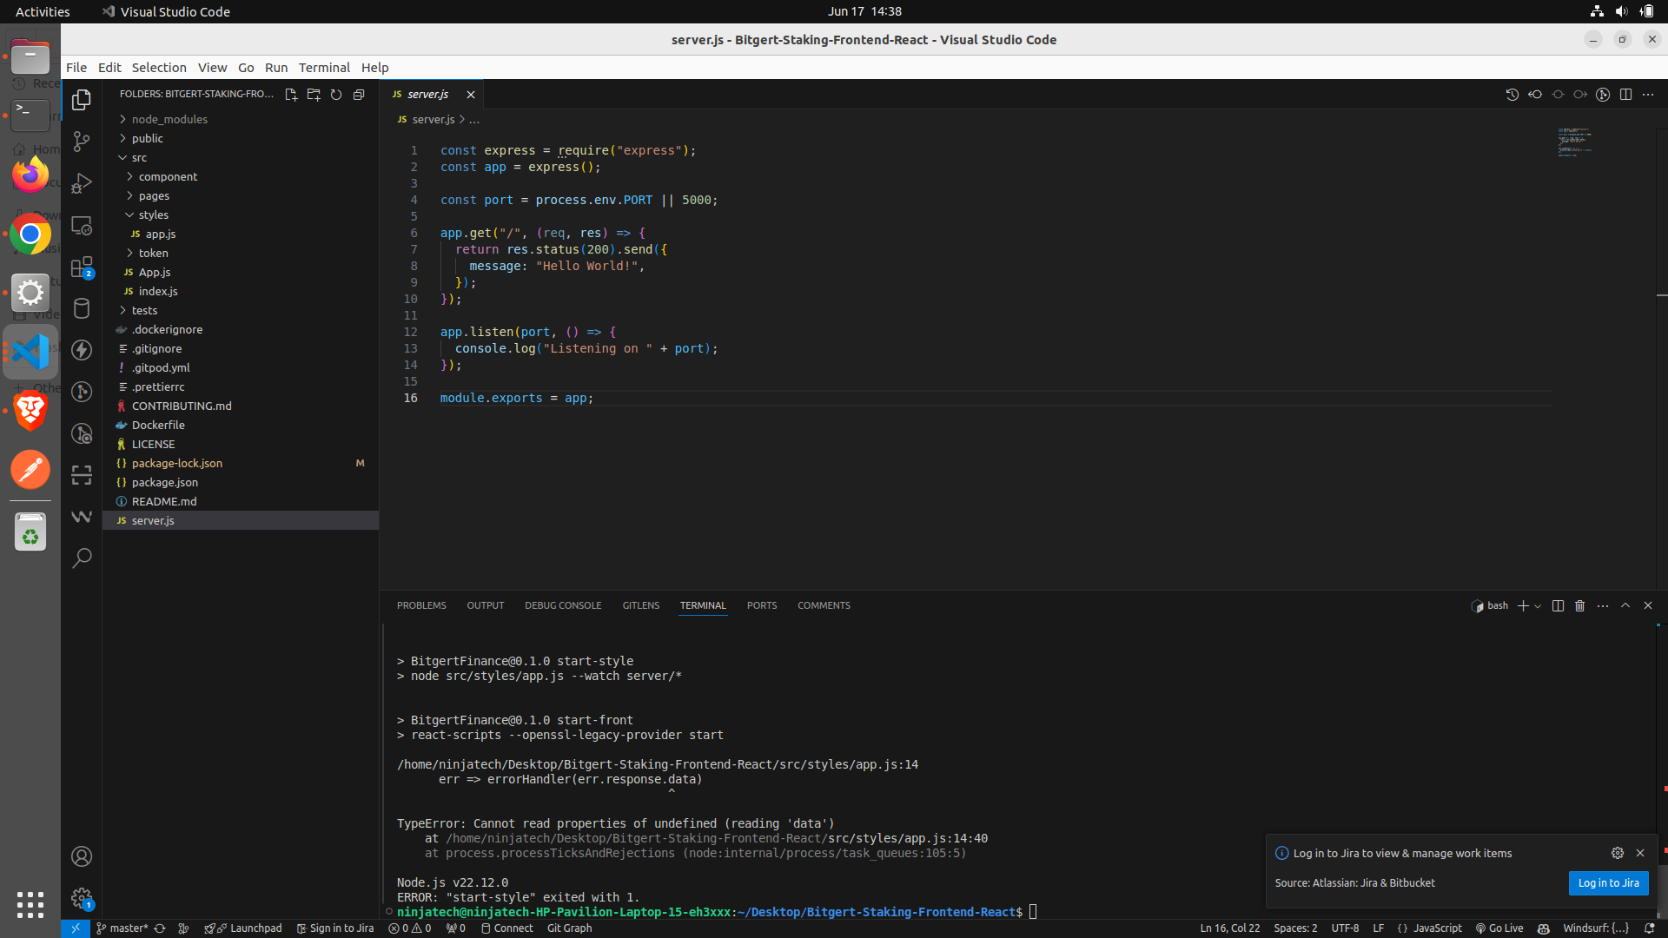Click the editor minimap preview
The width and height of the screenshot is (1668, 938).
coord(1574,142)
